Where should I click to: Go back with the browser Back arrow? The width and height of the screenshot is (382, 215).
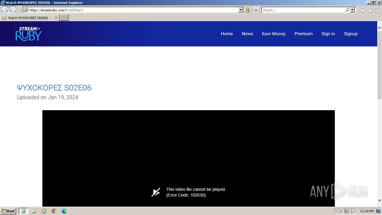(4, 10)
